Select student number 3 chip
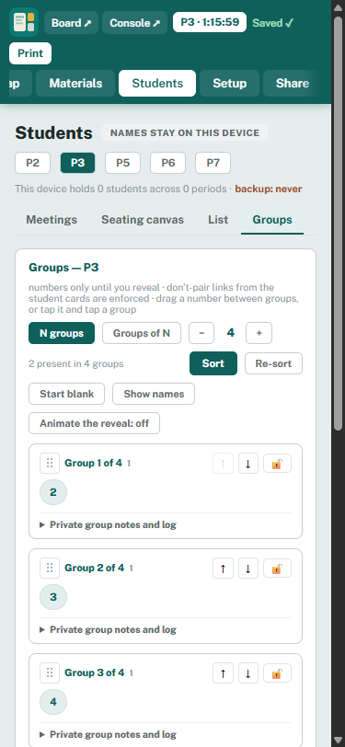The image size is (345, 747). [x=53, y=597]
